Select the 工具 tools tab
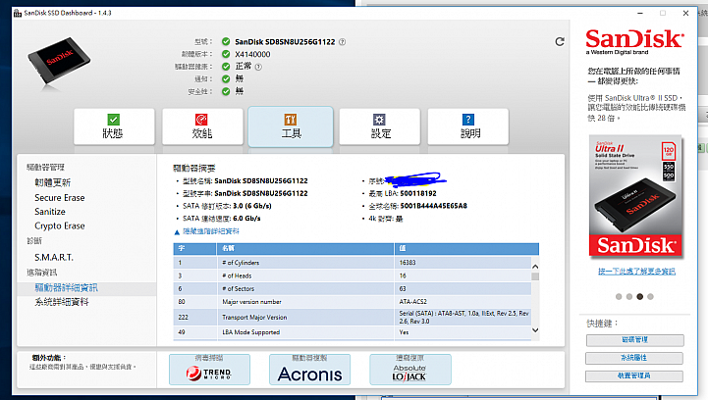Screen dimensions: 708x400 point(291,126)
